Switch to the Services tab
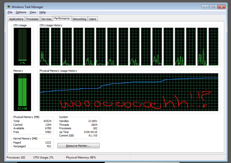The width and height of the screenshot is (231, 163). click(x=46, y=19)
